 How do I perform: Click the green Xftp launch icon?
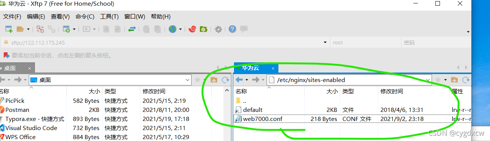[x=203, y=29]
